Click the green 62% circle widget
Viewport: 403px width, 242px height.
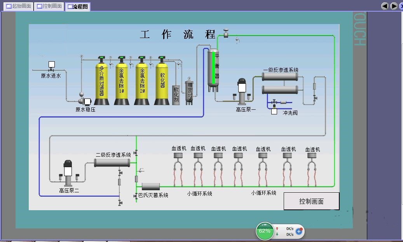coord(265,231)
